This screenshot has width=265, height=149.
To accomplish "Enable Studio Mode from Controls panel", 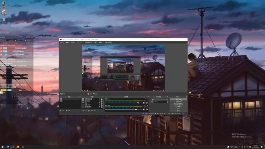I will pos(178,106).
